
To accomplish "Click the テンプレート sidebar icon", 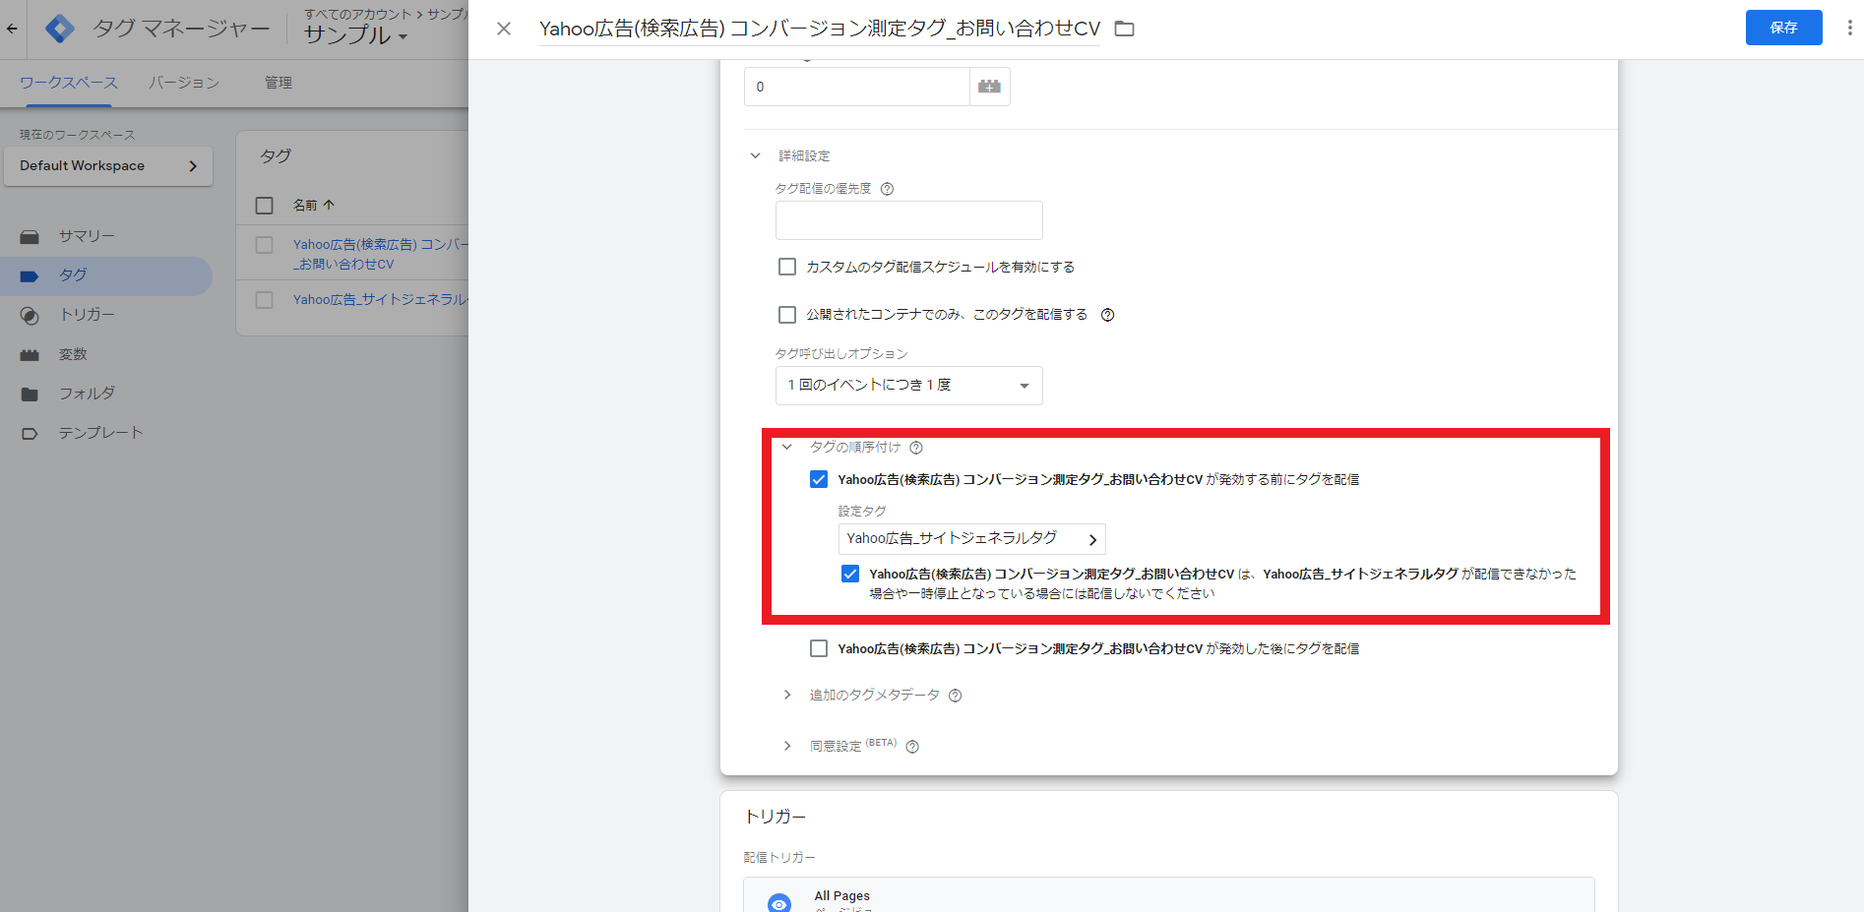I will click(x=30, y=433).
